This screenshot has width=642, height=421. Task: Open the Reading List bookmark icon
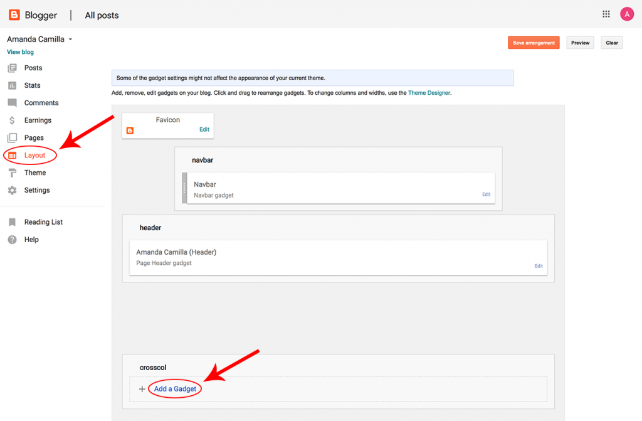click(11, 221)
